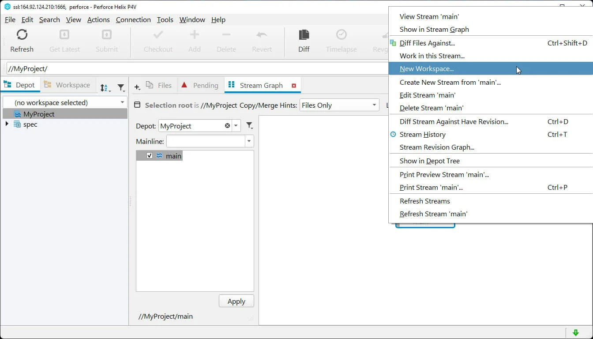Click the plus icon to add a tab
Screen dimensions: 593x339
[x=137, y=87]
